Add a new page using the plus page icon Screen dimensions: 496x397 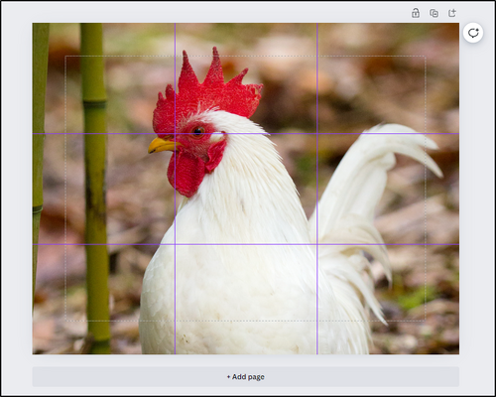[452, 13]
